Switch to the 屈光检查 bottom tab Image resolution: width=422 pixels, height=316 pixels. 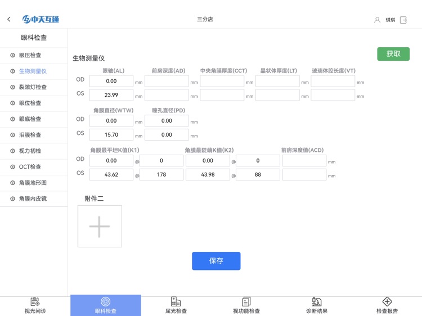pyautogui.click(x=176, y=306)
